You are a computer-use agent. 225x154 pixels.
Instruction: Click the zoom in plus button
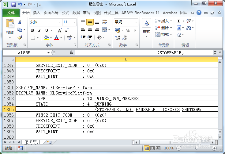pyautogui.click(x=214, y=148)
